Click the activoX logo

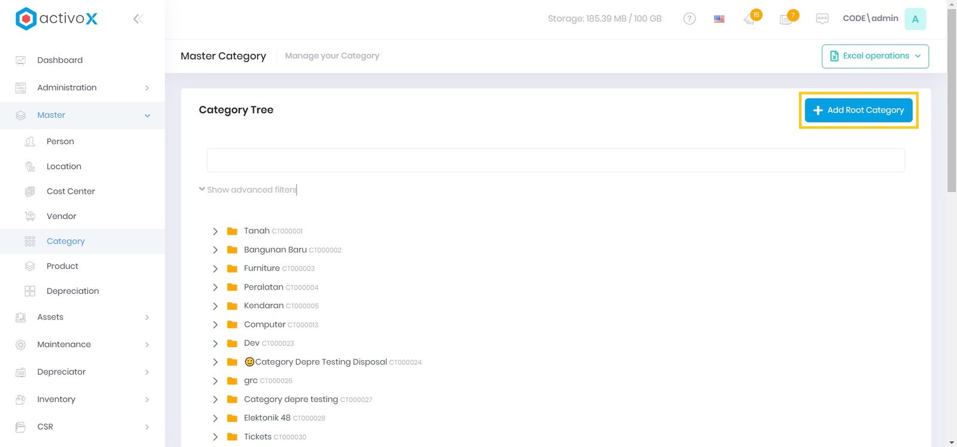click(x=56, y=19)
